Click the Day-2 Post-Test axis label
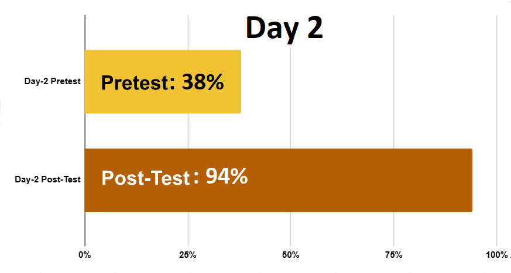This screenshot has height=273, width=511. point(47,179)
